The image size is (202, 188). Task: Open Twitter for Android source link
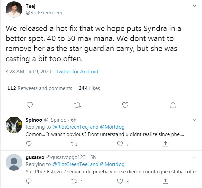click(x=77, y=72)
